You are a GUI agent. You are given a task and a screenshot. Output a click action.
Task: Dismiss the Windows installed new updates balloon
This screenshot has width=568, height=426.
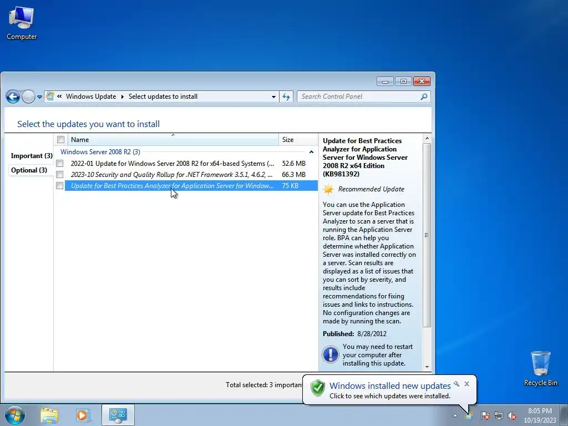466,384
